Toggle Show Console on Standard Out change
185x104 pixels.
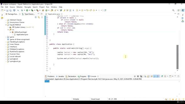pos(155,76)
